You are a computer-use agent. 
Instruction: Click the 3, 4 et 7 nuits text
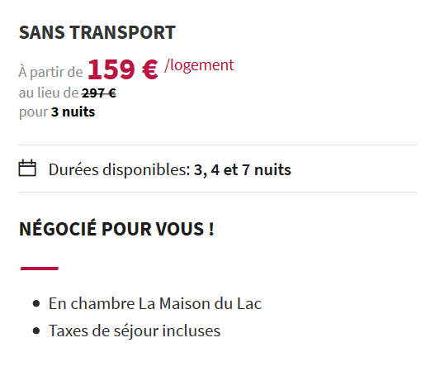(242, 169)
